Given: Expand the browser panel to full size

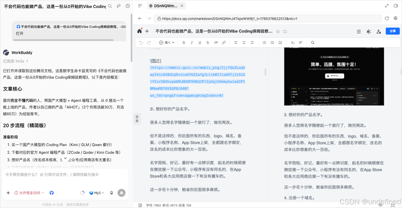Looking at the screenshot, I should [387, 6].
